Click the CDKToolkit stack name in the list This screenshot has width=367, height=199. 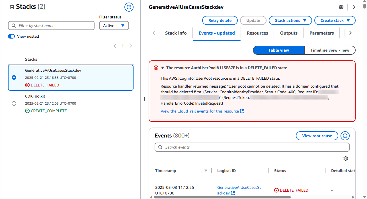[x=35, y=96]
